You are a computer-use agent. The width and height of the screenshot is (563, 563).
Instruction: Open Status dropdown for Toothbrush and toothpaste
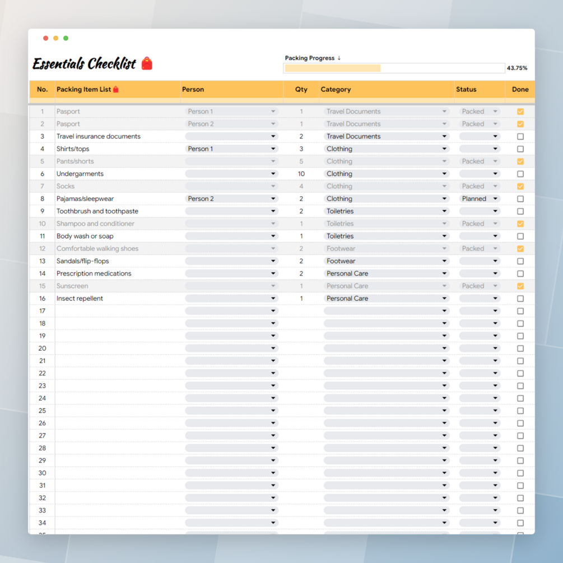[x=480, y=211]
